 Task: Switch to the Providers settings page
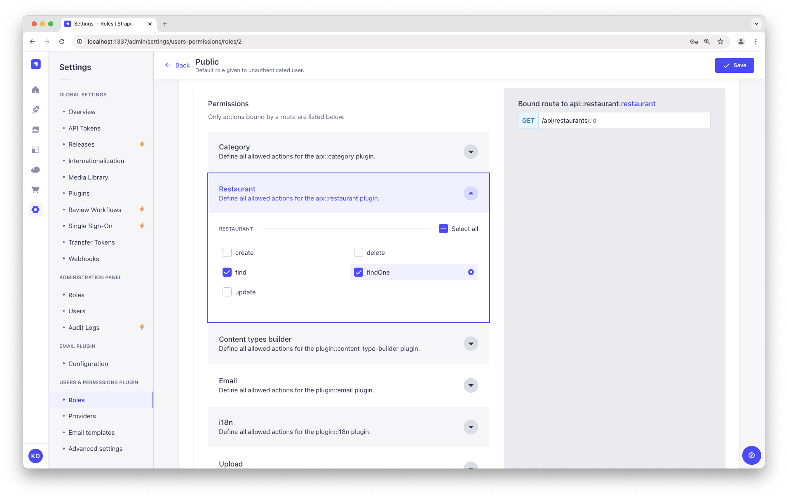click(82, 416)
